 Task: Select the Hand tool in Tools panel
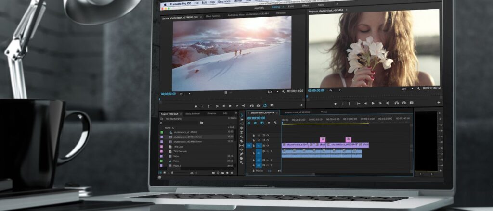point(241,159)
